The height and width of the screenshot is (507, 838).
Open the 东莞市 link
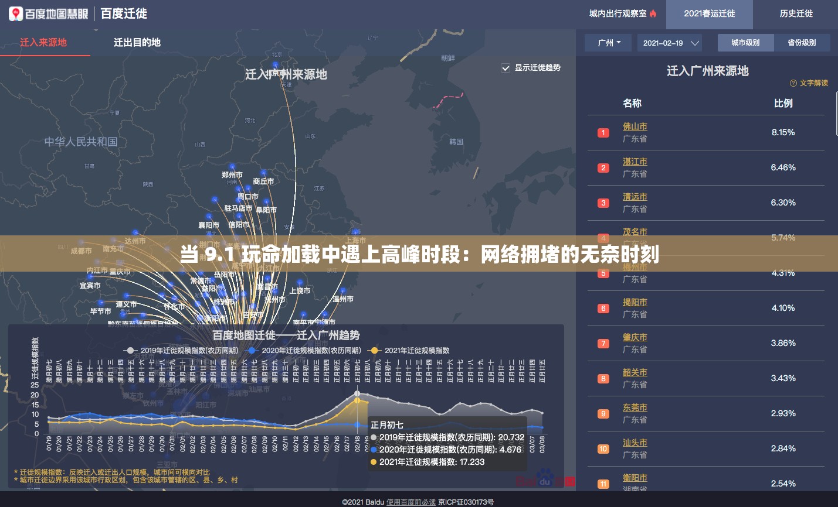point(635,407)
